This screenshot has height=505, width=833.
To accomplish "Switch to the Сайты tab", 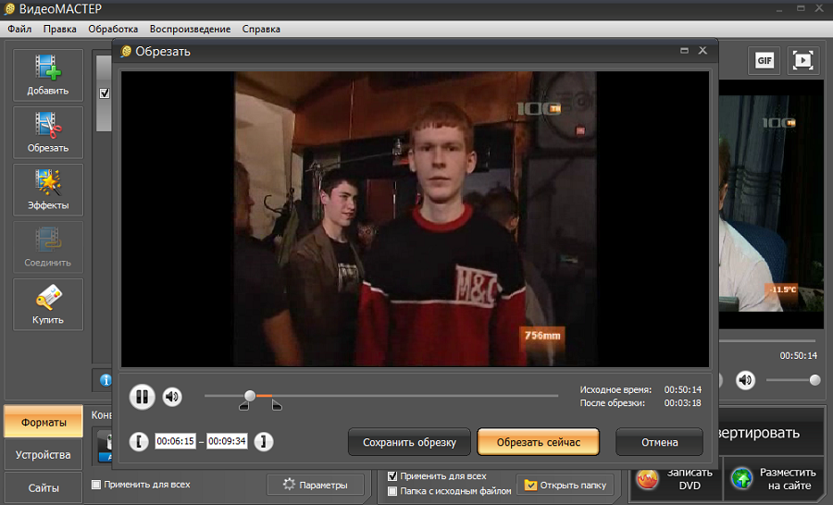I will (x=44, y=487).
